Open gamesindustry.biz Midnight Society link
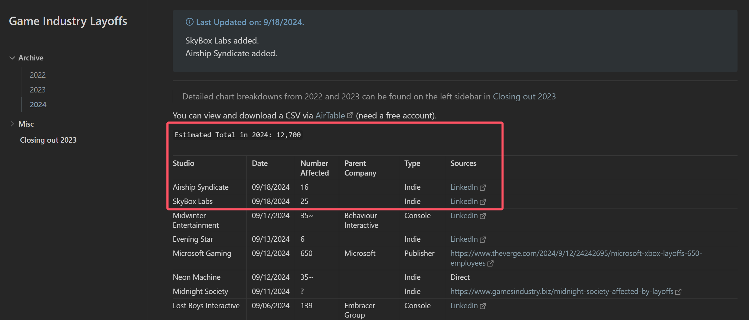 562,291
